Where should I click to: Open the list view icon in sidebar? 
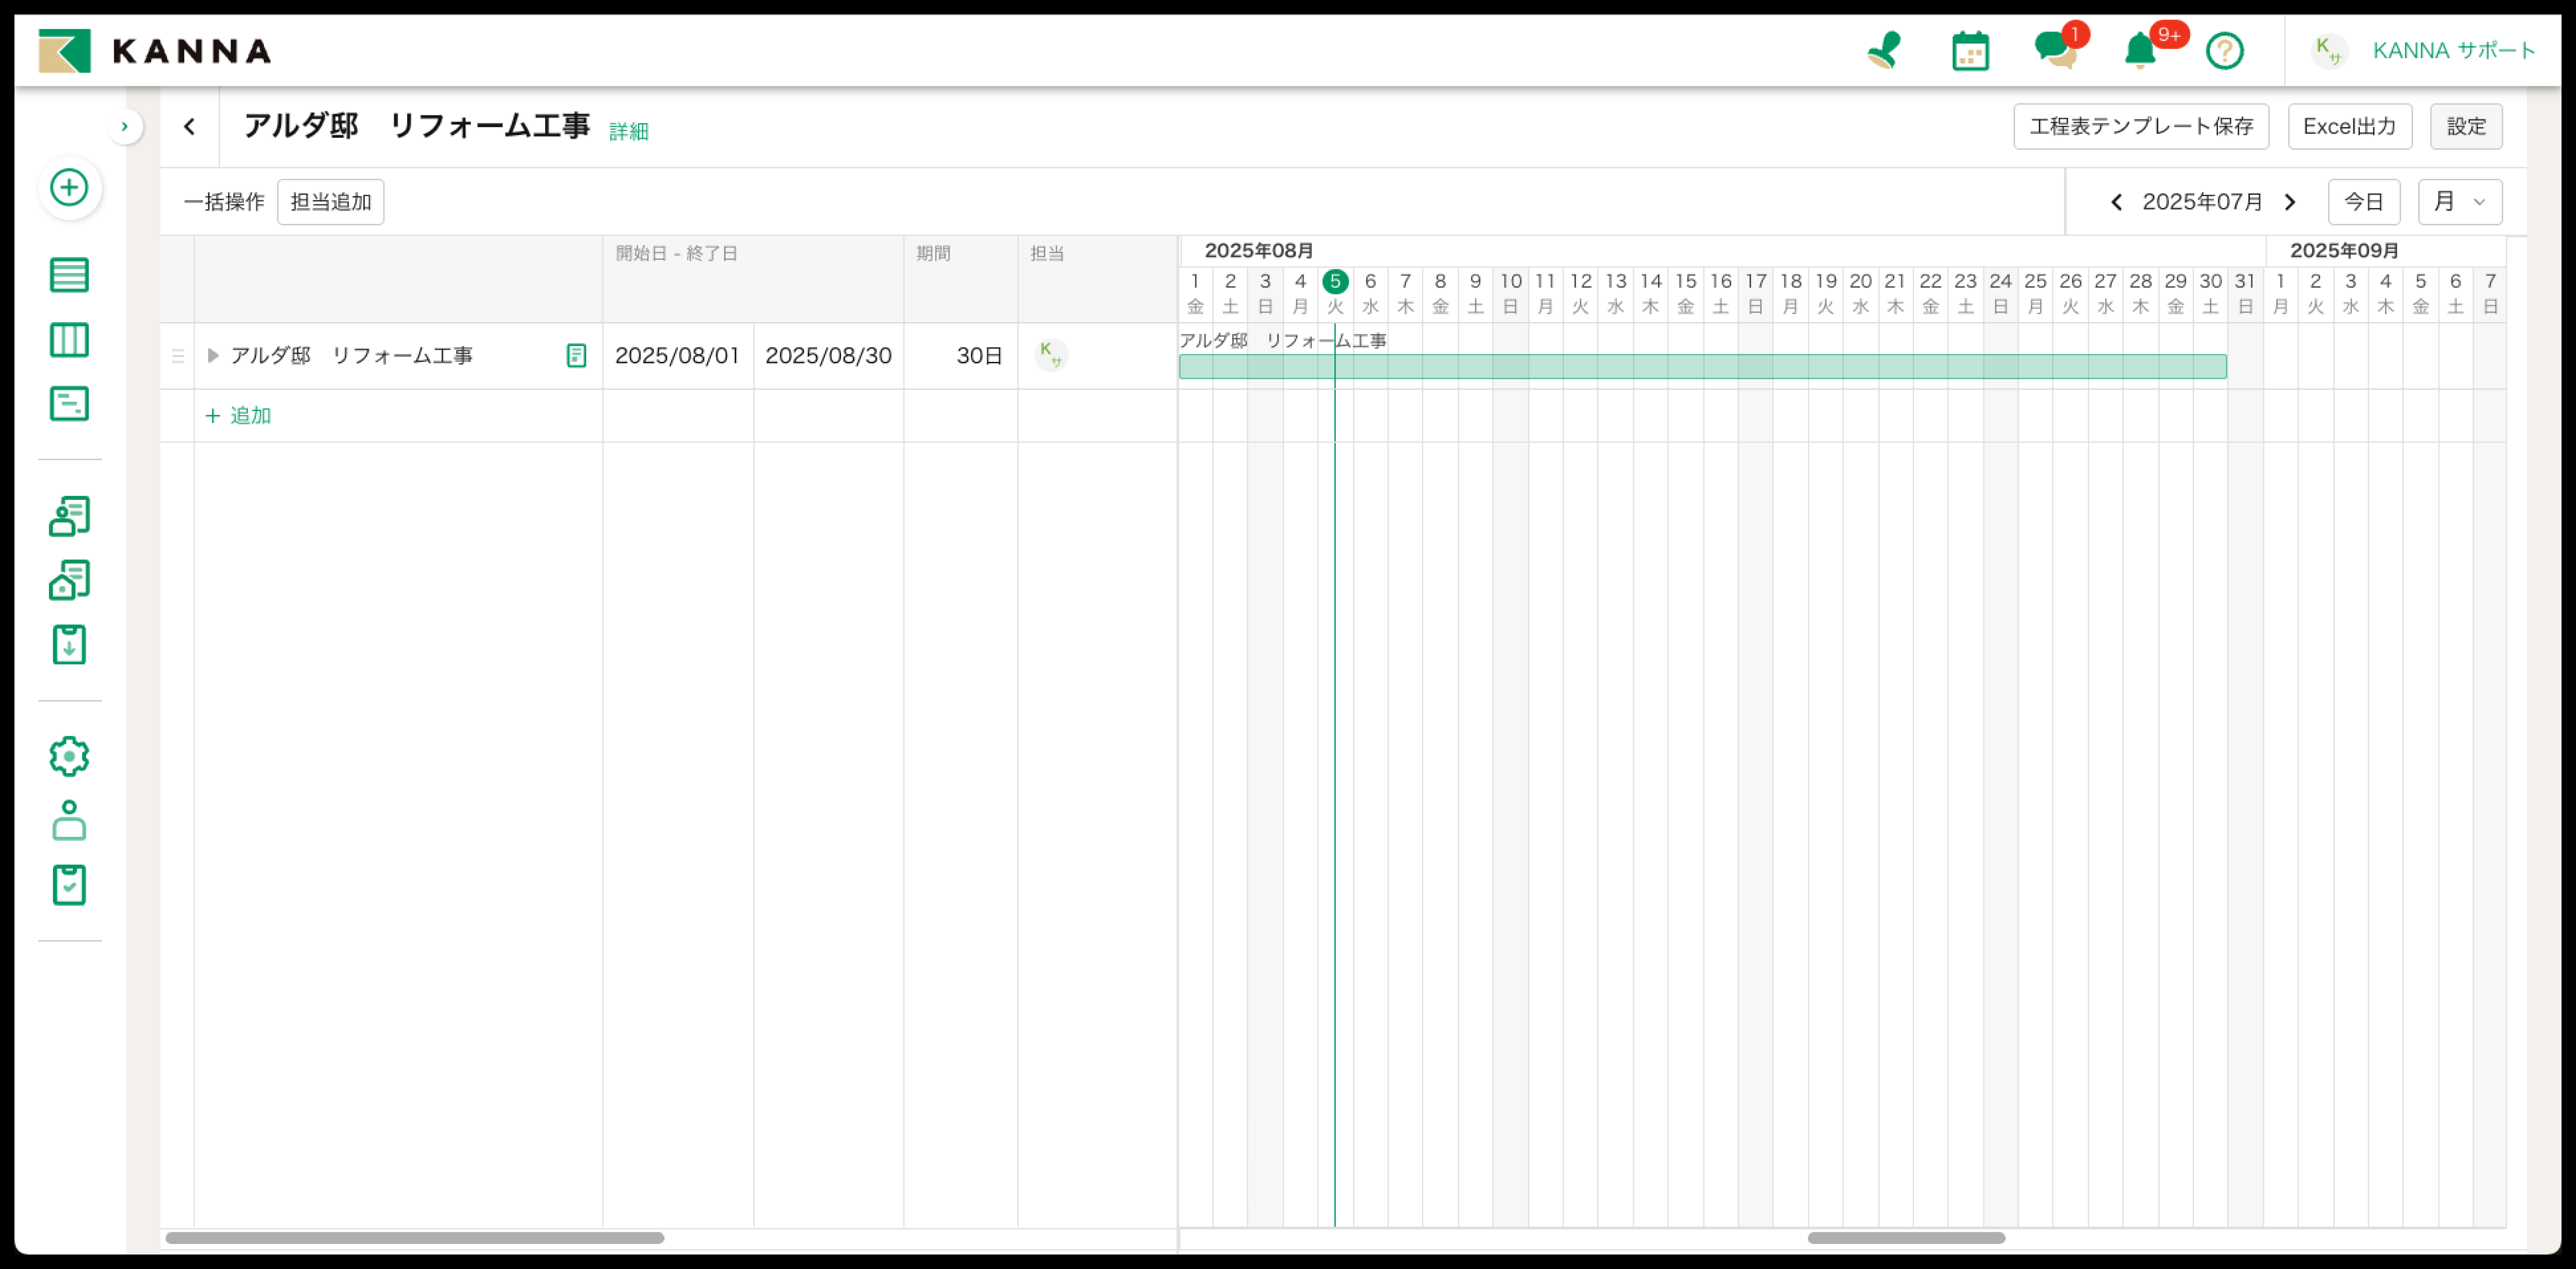tap(69, 275)
